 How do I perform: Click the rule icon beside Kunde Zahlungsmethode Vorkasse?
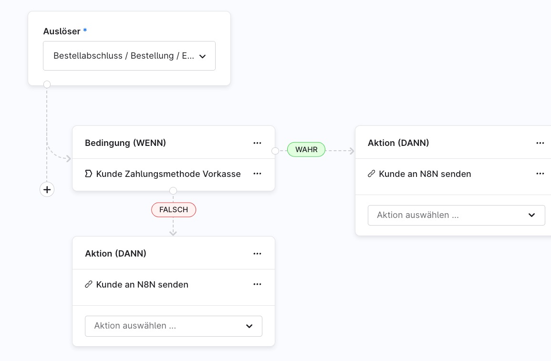tap(88, 174)
